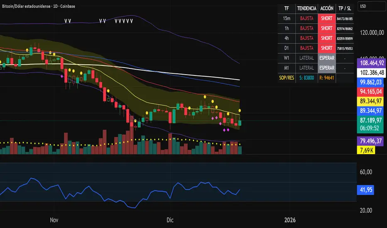This screenshot has width=387, height=228.
Task: Click the SHORT action cell for D1
Action: coord(328,48)
